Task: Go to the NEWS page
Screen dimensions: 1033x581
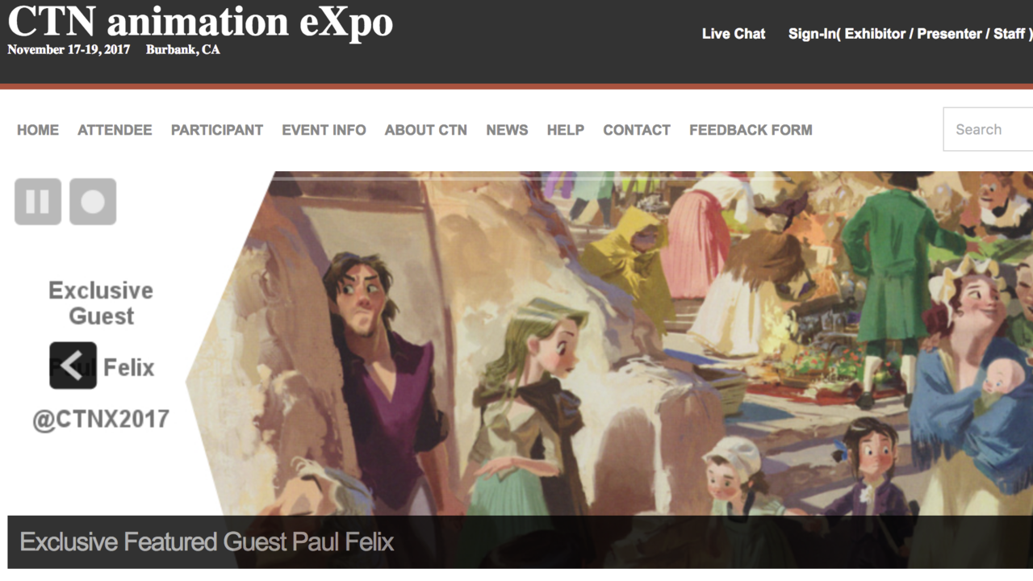Action: click(507, 130)
